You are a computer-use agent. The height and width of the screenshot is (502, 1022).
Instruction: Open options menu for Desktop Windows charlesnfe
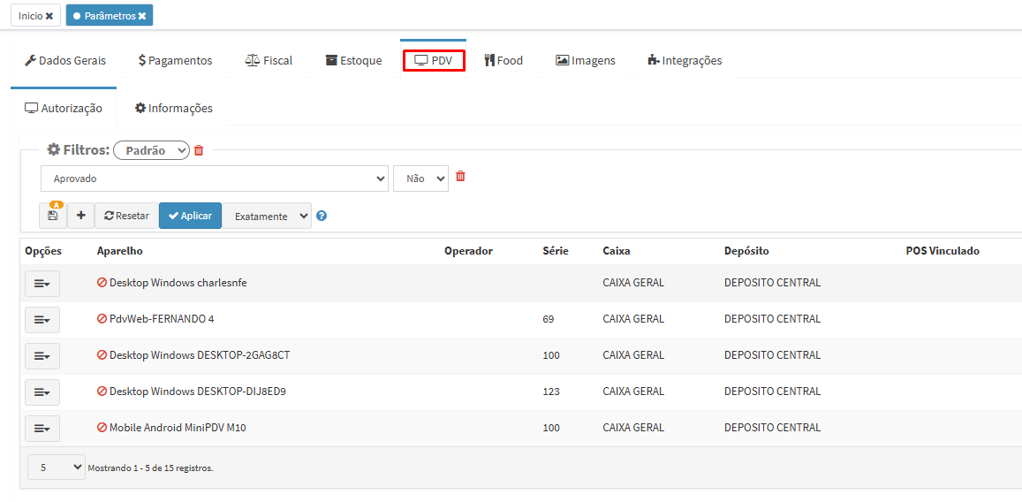[42, 283]
